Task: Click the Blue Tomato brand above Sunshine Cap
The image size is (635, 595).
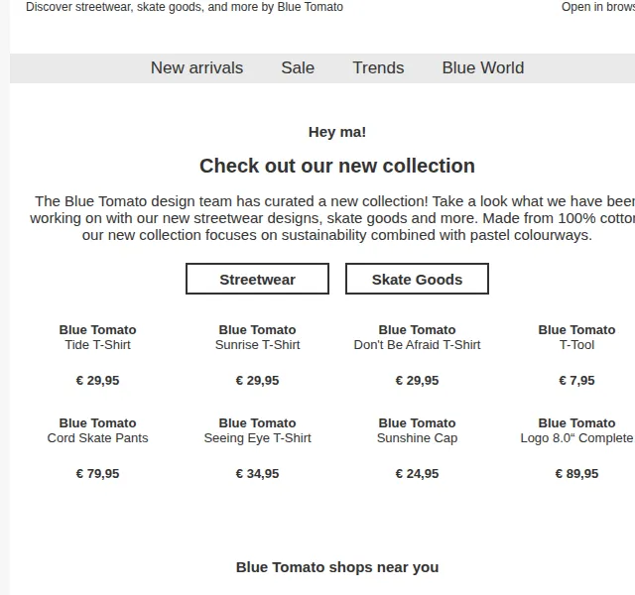Action: (417, 423)
